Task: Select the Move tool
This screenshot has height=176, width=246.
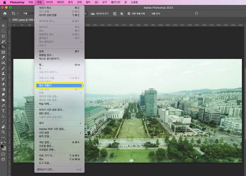Action: pyautogui.click(x=3, y=25)
